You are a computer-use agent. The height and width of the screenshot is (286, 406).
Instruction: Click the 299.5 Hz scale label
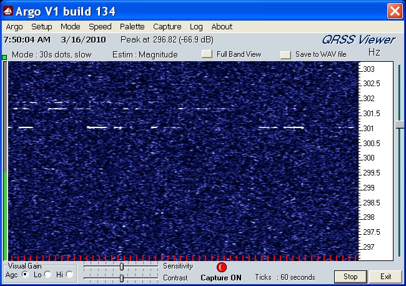point(372,173)
